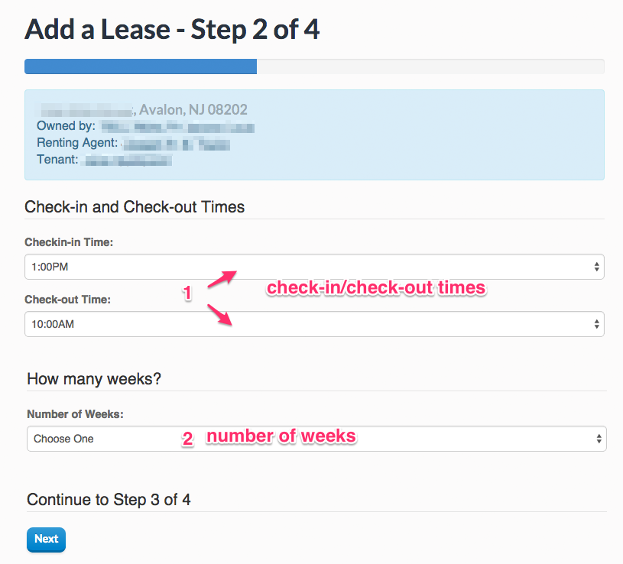Screen dimensions: 623x564
Task: Click the empty gray portion of the progress bar
Action: click(430, 66)
